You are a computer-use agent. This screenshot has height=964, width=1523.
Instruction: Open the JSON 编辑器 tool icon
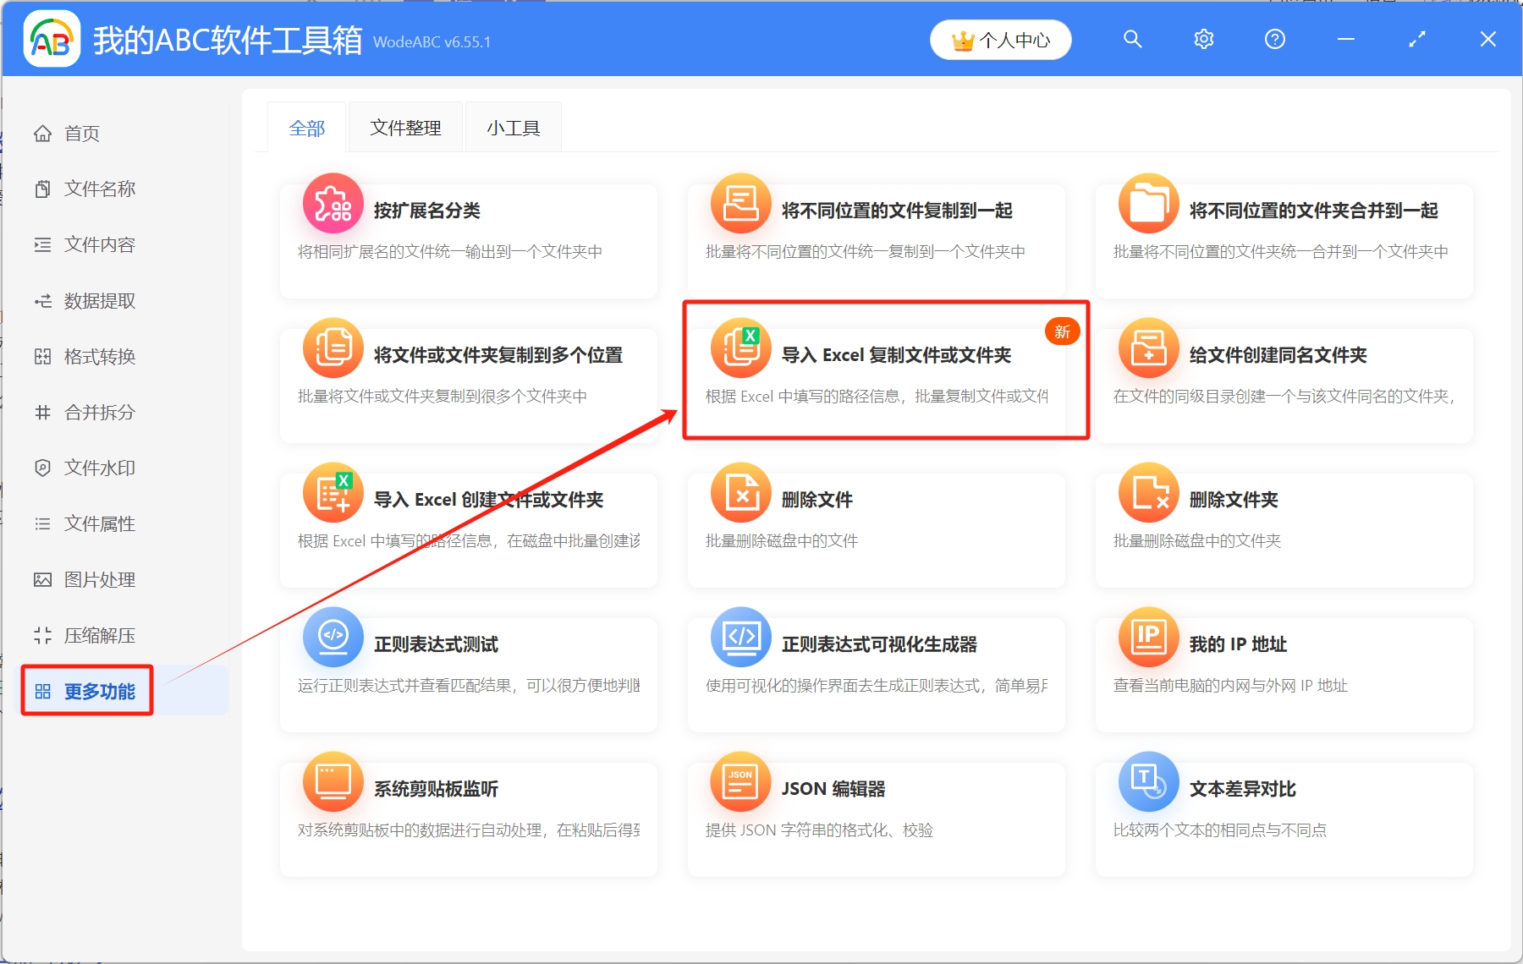tap(740, 782)
